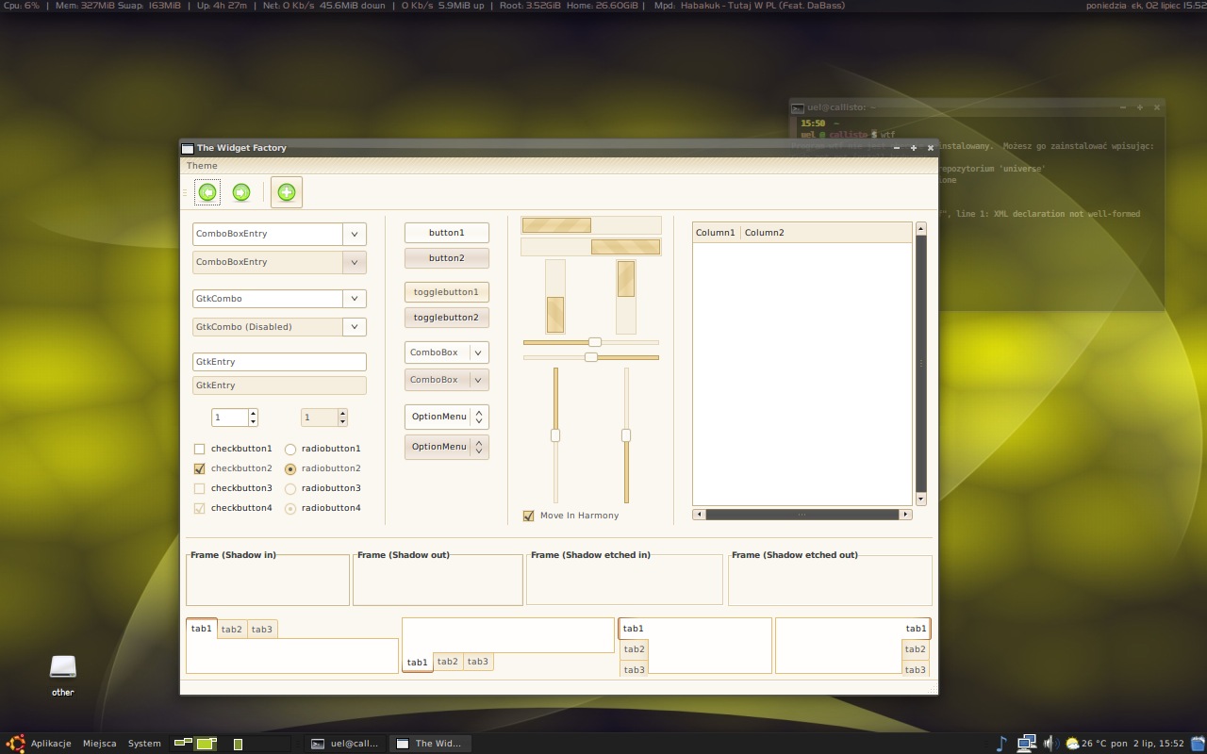This screenshot has height=754, width=1207.
Task: Expand the enabled ComboBoxEntry dropdown arrow
Action: point(355,234)
